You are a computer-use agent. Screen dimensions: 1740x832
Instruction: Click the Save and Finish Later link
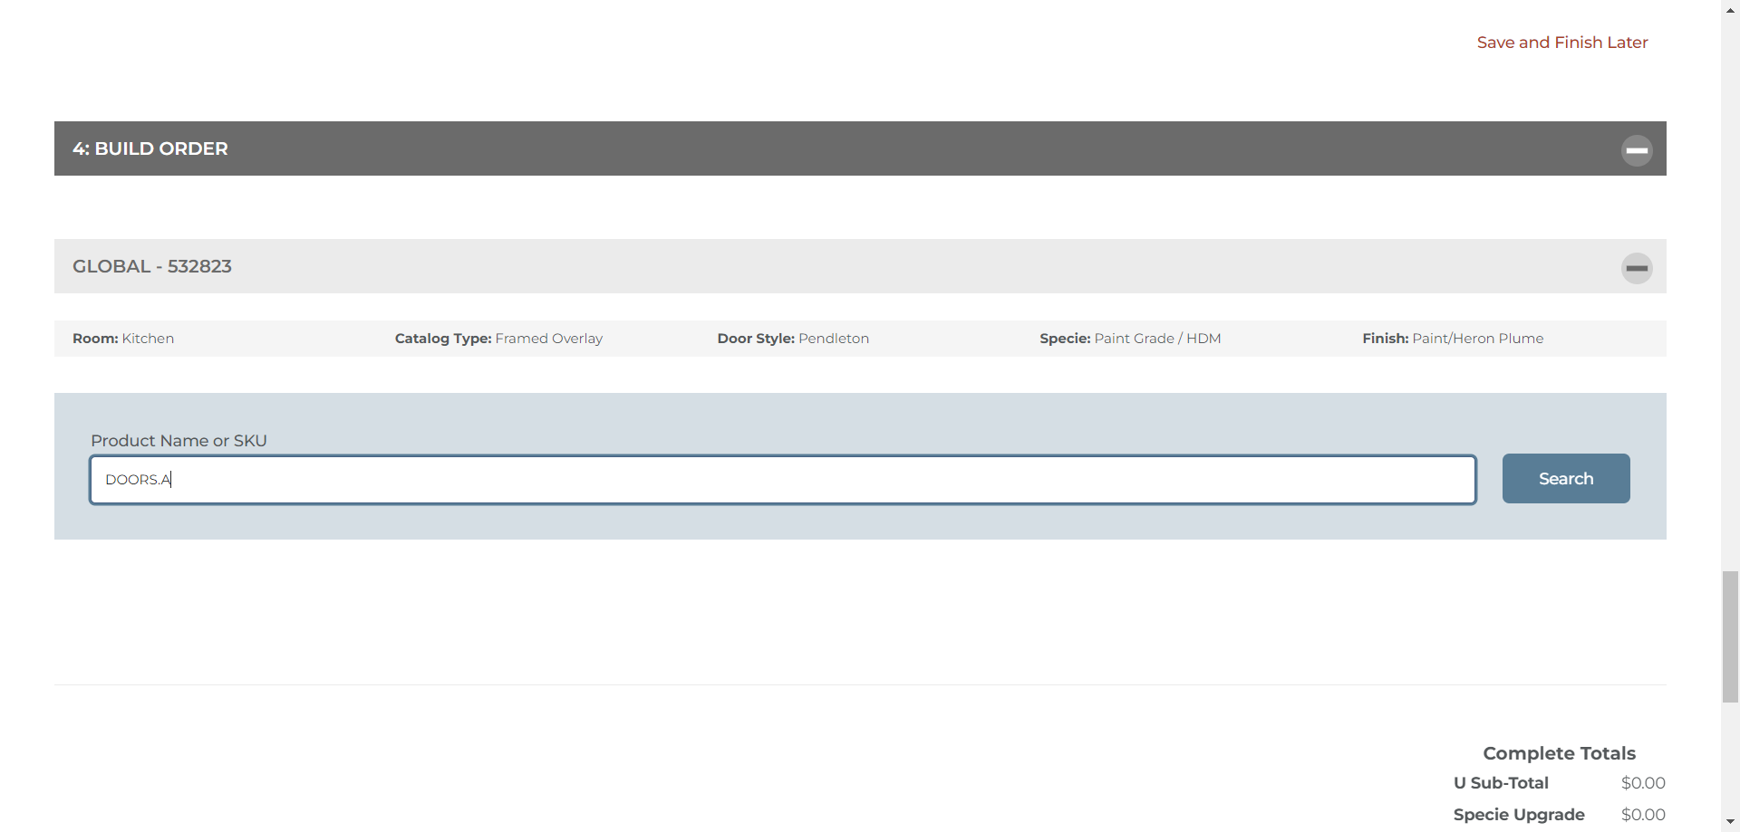click(1562, 43)
